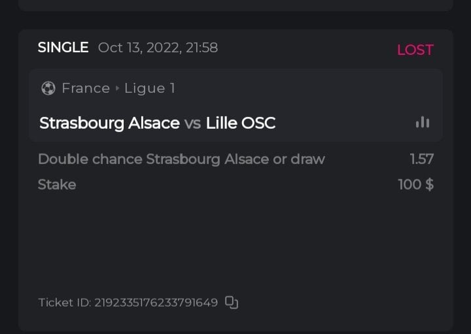The height and width of the screenshot is (334, 471).
Task: Click the LOST status label
Action: [415, 50]
